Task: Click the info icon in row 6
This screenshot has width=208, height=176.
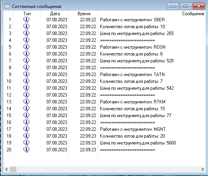Action: coord(26,54)
